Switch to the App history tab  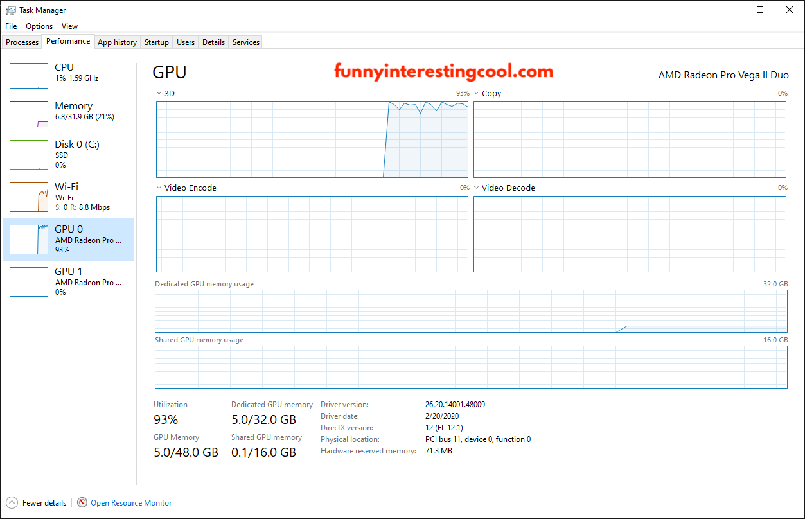click(117, 42)
